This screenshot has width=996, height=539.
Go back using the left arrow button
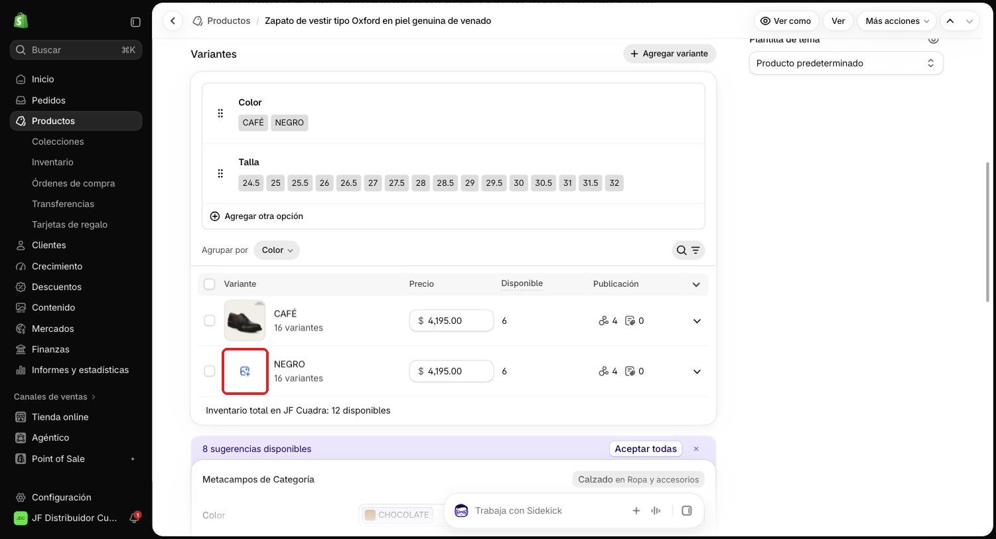click(173, 21)
